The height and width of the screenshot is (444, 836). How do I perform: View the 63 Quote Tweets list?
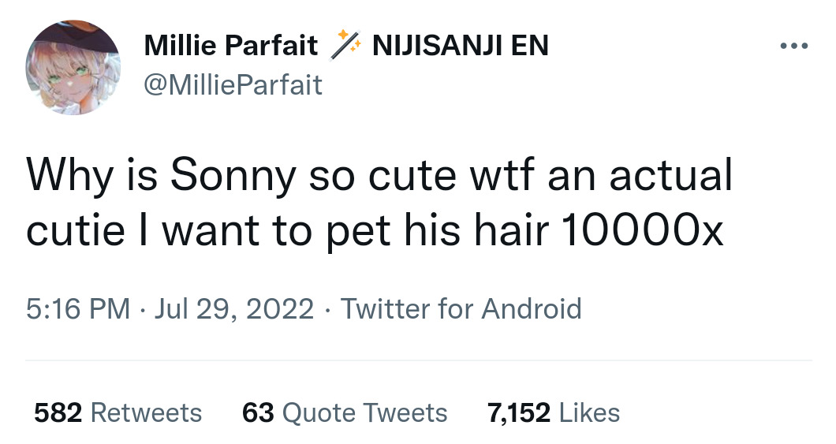[x=345, y=412]
